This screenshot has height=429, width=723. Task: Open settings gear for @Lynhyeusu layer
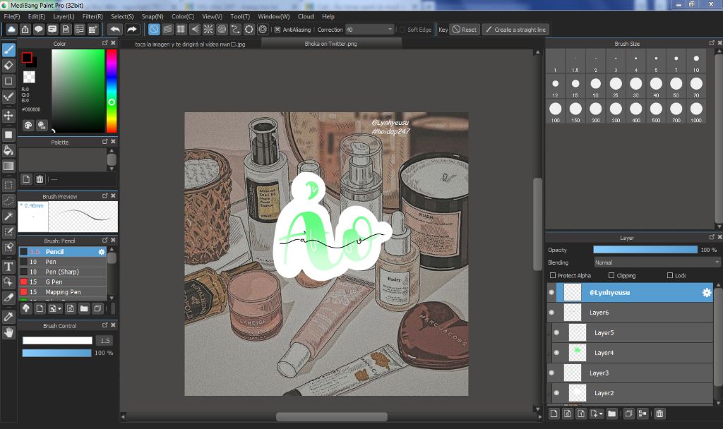pos(706,293)
